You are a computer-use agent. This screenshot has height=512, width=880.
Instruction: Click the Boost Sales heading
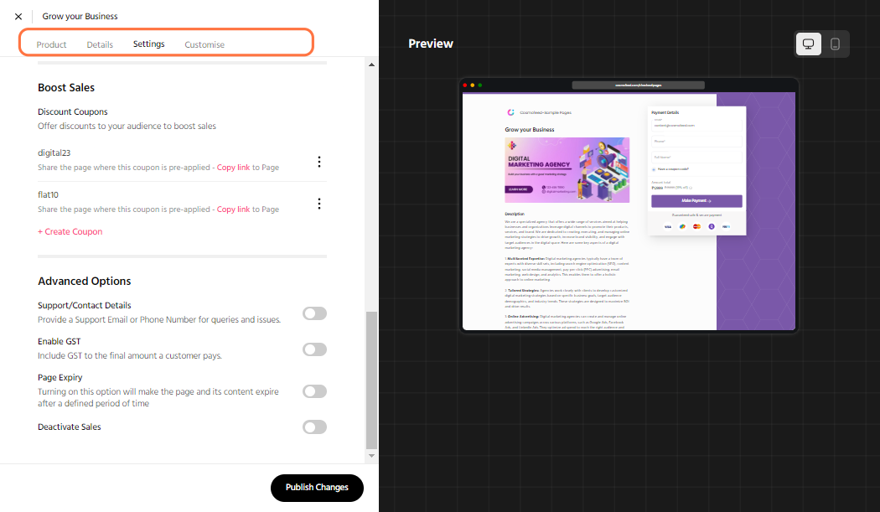tap(66, 88)
